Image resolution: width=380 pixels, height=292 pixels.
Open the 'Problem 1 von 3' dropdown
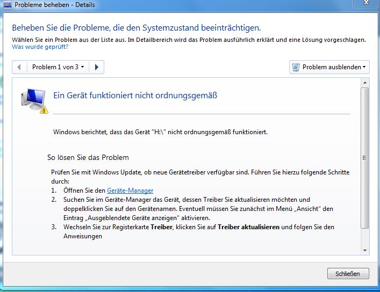pos(58,67)
